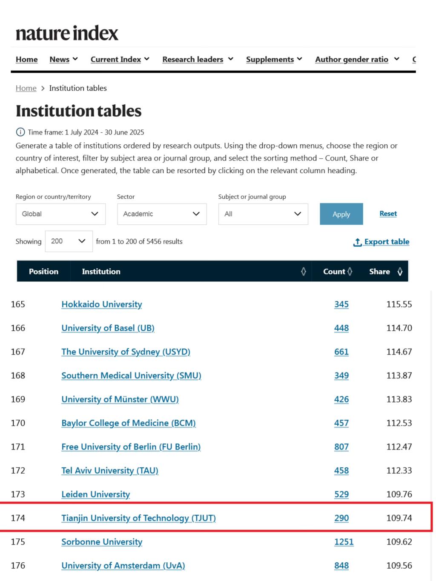Open Tianjin University of Technology (TJUT) link
This screenshot has height=581, width=436.
tap(138, 518)
